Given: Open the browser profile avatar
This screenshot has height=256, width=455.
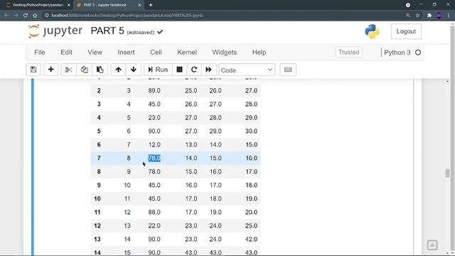Looking at the screenshot, I should point(439,16).
